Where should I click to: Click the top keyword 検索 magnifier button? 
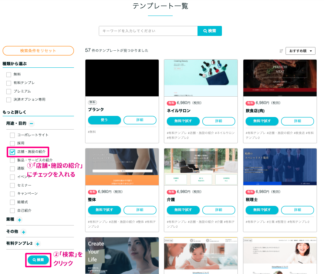(x=210, y=31)
